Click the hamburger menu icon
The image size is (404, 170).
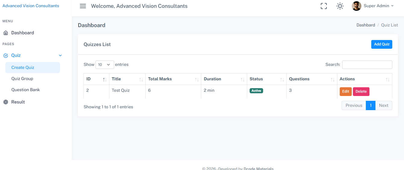coord(83,6)
